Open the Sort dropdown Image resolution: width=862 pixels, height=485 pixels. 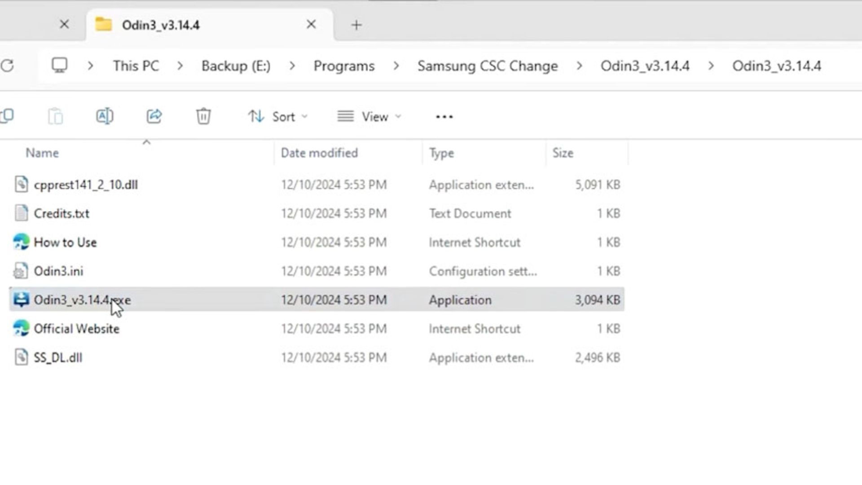click(278, 117)
